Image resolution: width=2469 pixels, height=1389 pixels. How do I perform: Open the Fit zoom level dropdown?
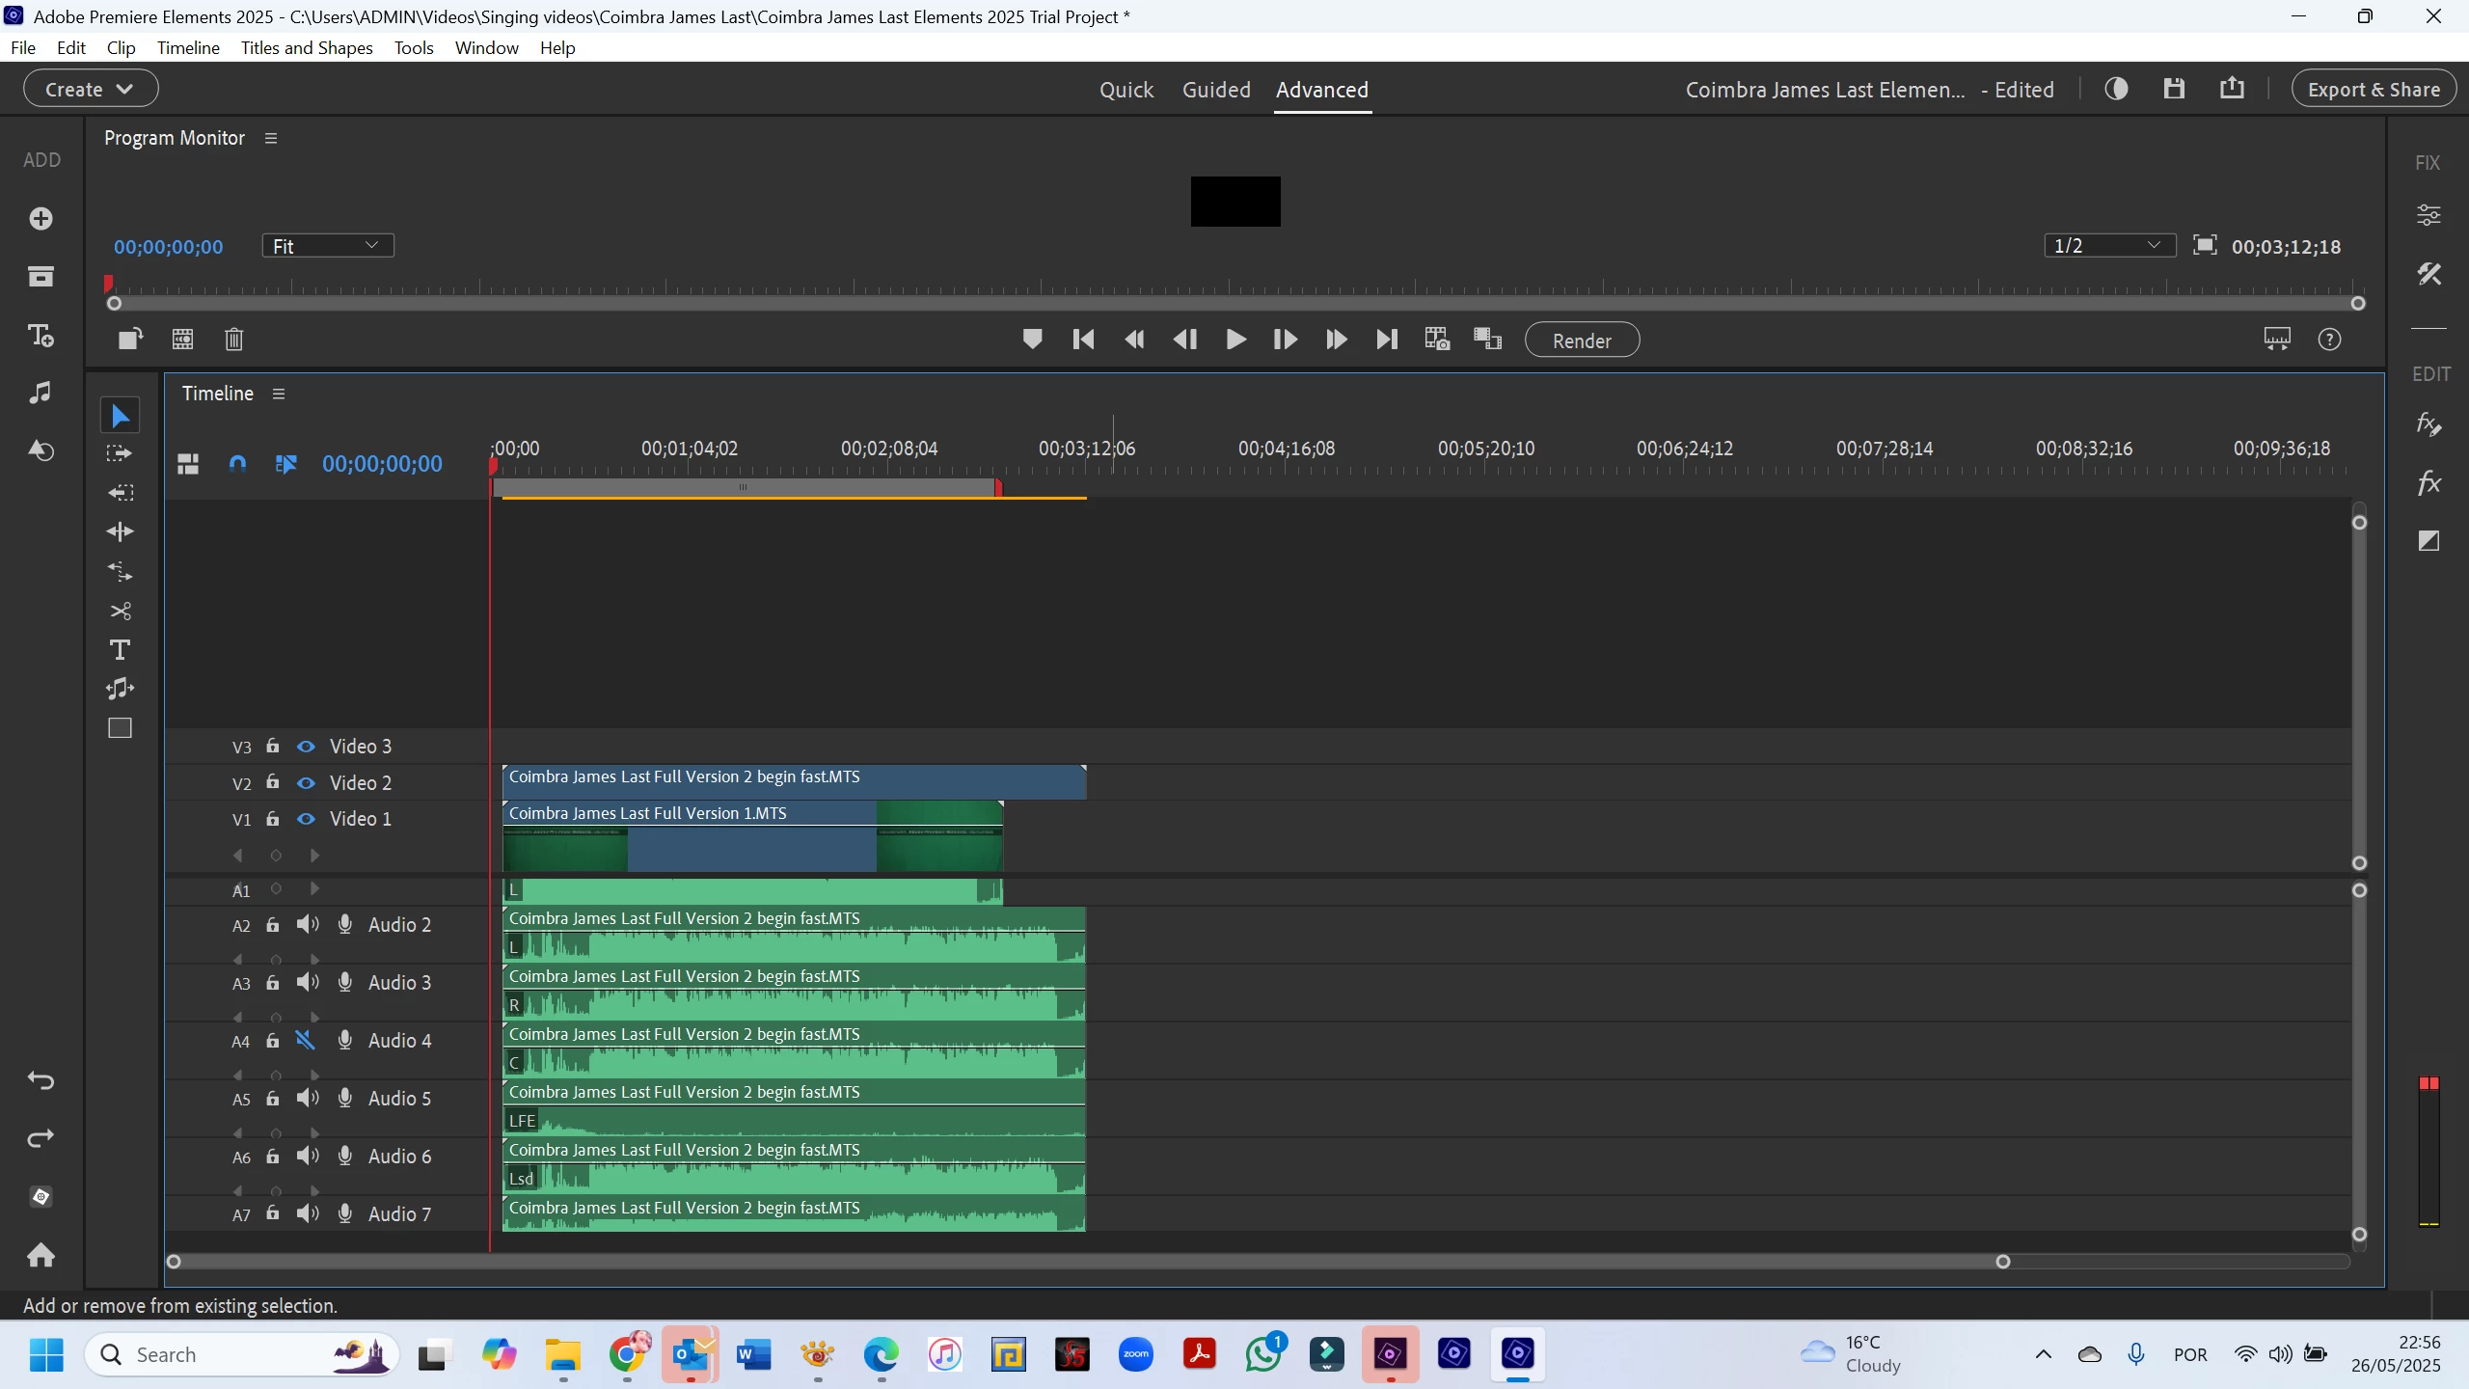click(x=327, y=246)
